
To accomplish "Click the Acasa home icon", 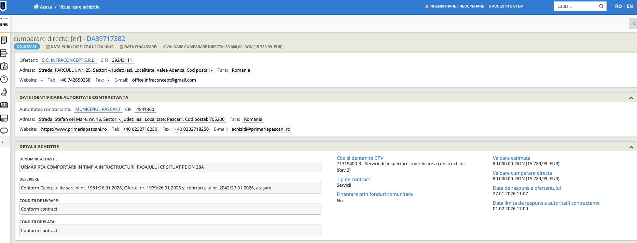I will pyautogui.click(x=36, y=7).
